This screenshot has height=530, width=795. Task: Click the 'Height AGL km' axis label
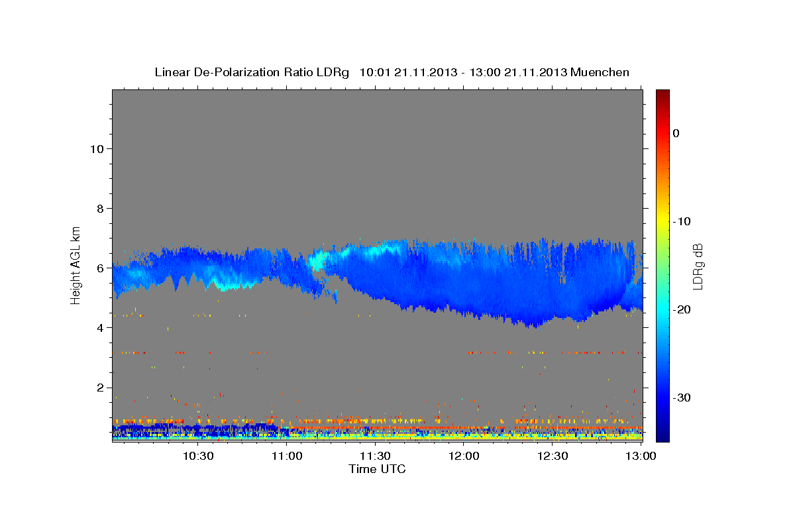pos(76,264)
